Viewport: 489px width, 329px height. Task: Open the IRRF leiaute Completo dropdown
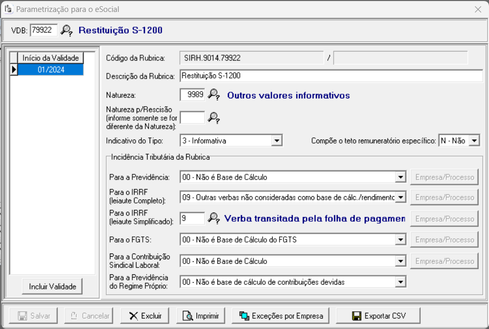point(400,197)
